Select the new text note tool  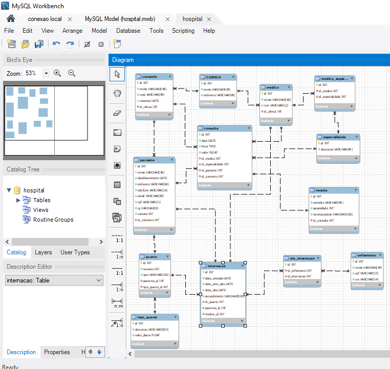[x=117, y=149]
